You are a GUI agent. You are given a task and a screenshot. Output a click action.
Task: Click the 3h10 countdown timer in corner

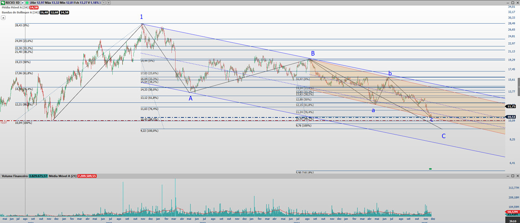512,220
